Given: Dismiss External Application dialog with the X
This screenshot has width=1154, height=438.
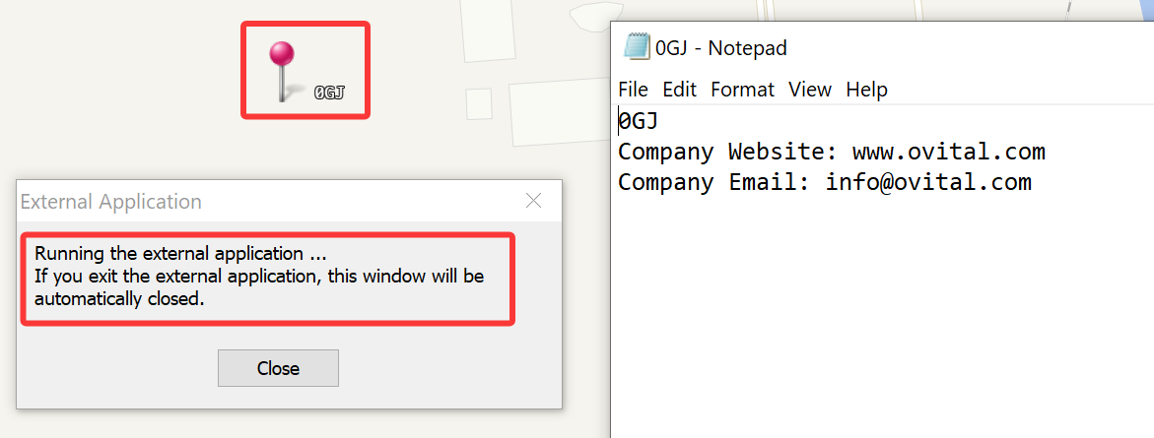Looking at the screenshot, I should (x=533, y=201).
